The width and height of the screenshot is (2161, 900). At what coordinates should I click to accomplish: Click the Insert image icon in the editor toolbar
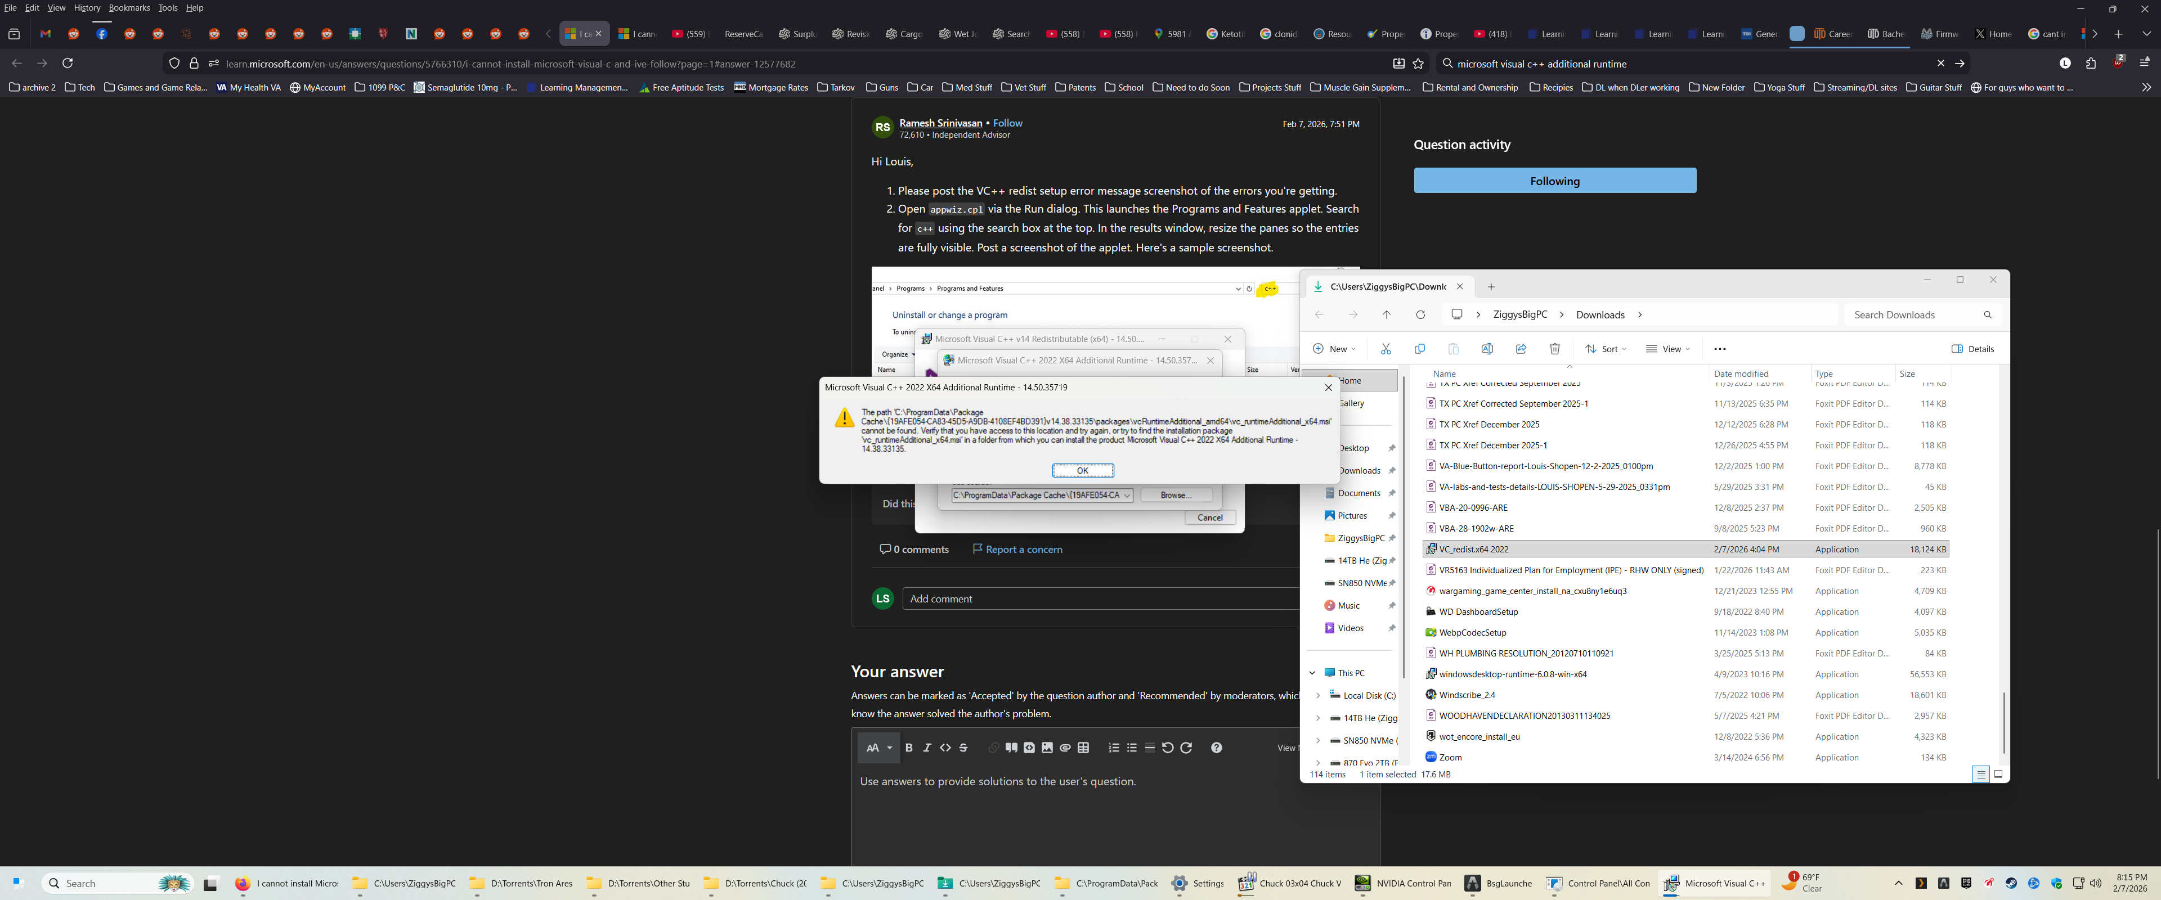pyautogui.click(x=1047, y=748)
